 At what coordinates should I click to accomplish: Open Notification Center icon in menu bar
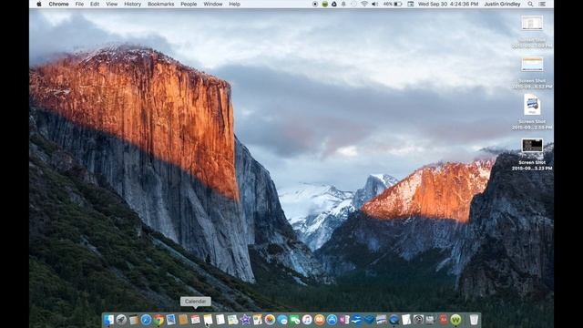click(x=543, y=4)
